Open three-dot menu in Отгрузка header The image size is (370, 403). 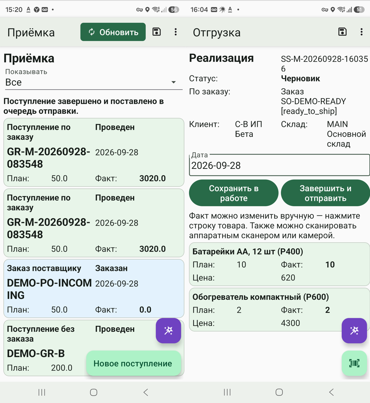tap(361, 32)
